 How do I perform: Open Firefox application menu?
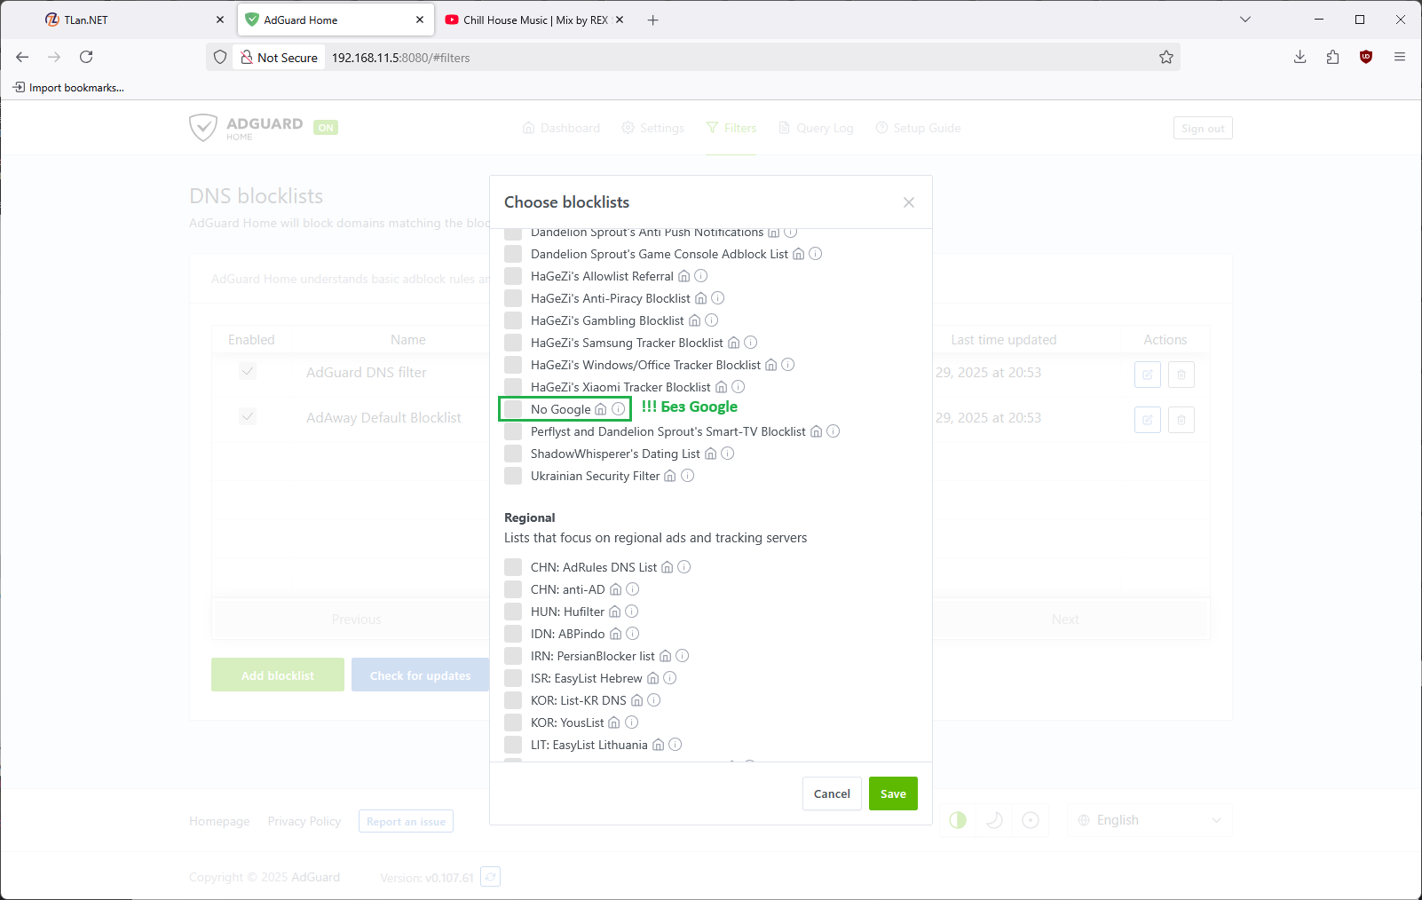tap(1399, 57)
